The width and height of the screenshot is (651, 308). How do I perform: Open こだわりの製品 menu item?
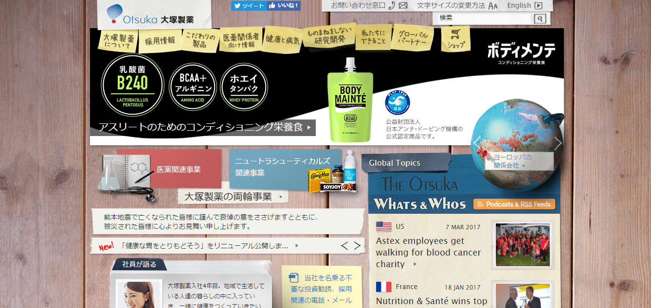point(199,40)
